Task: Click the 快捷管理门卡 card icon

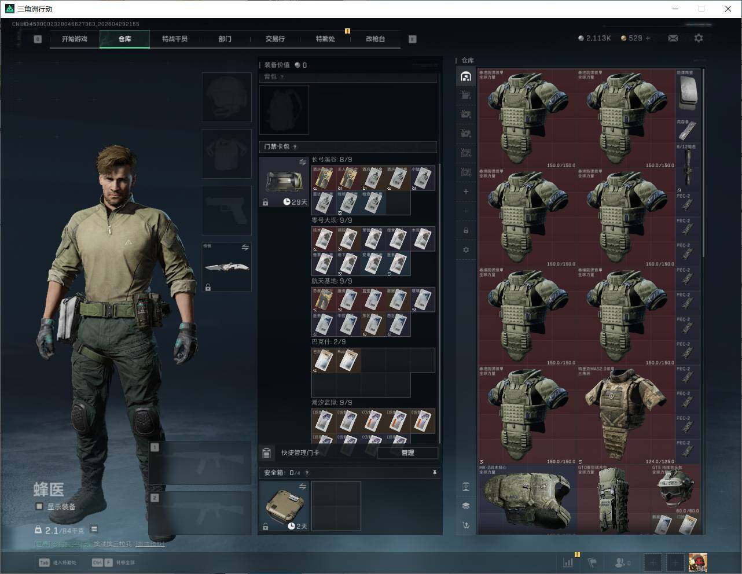Action: coord(267,452)
